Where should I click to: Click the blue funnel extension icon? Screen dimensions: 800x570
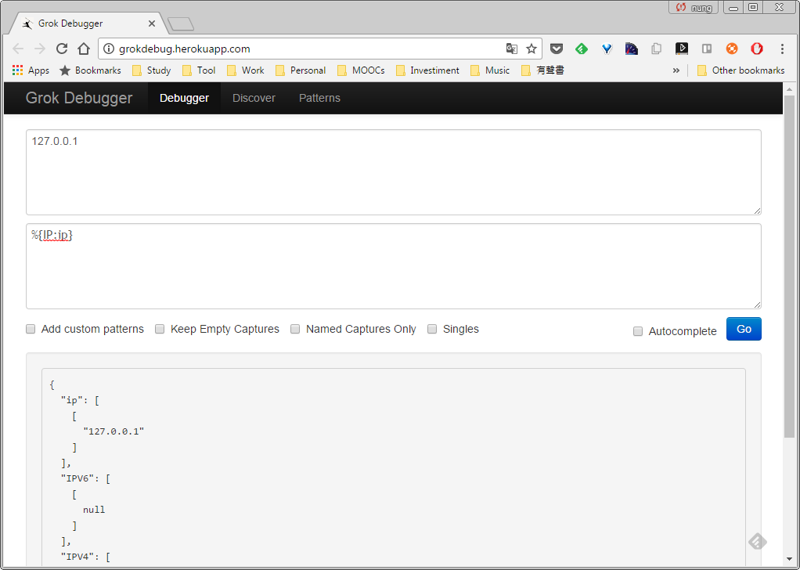pyautogui.click(x=607, y=49)
